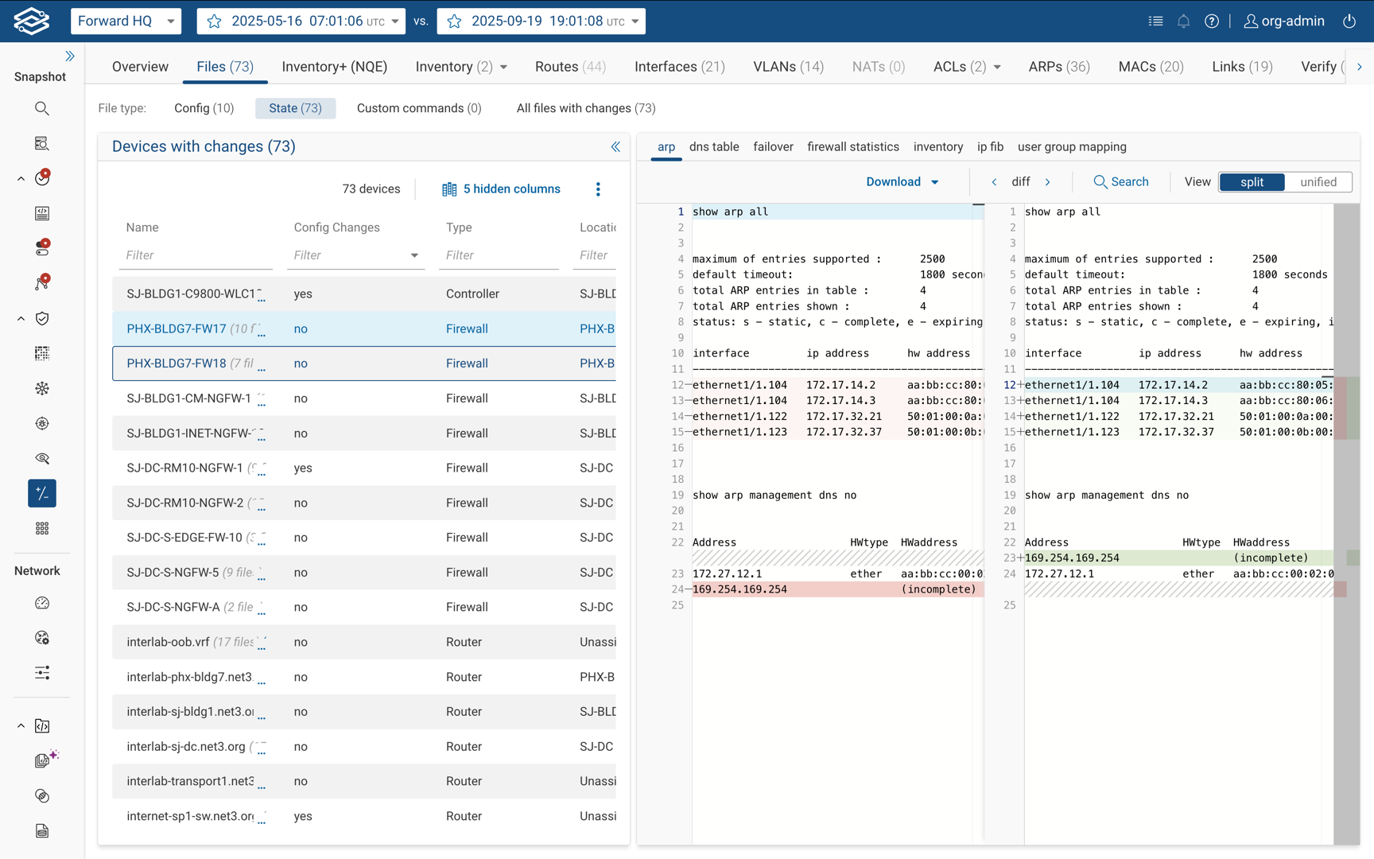Switch to the Overview tab
1374x859 pixels.
(140, 67)
